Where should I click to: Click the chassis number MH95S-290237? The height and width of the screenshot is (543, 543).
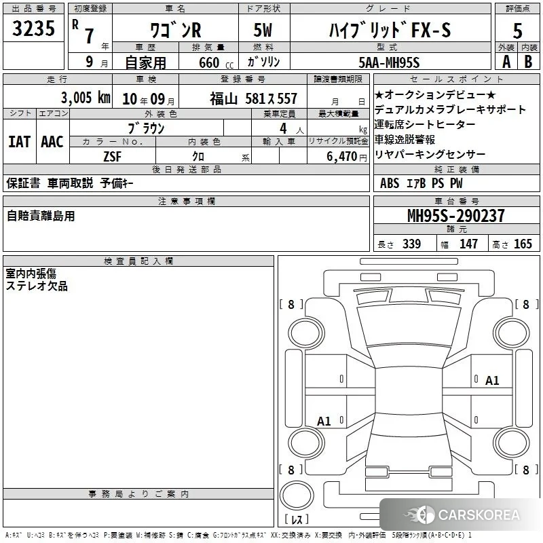[456, 215]
